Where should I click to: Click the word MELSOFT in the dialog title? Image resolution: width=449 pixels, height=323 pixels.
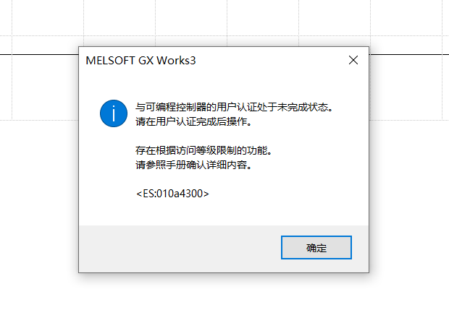110,61
